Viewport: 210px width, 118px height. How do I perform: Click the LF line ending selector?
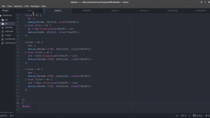point(177,116)
